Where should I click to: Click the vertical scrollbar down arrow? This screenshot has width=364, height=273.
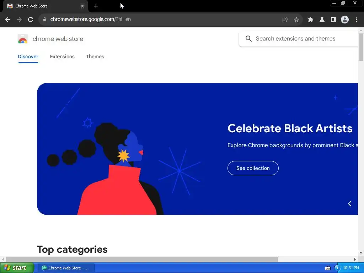tap(361, 253)
